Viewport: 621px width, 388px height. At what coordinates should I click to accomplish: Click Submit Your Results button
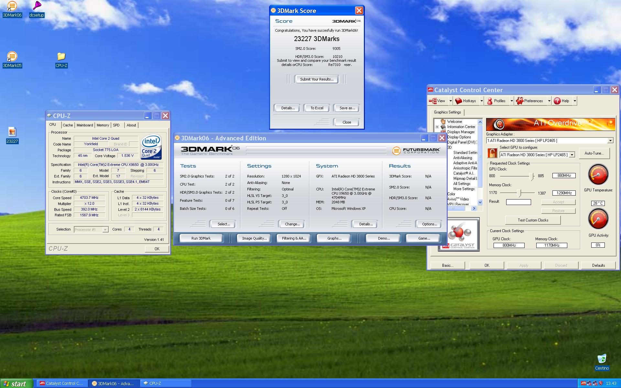tap(317, 79)
